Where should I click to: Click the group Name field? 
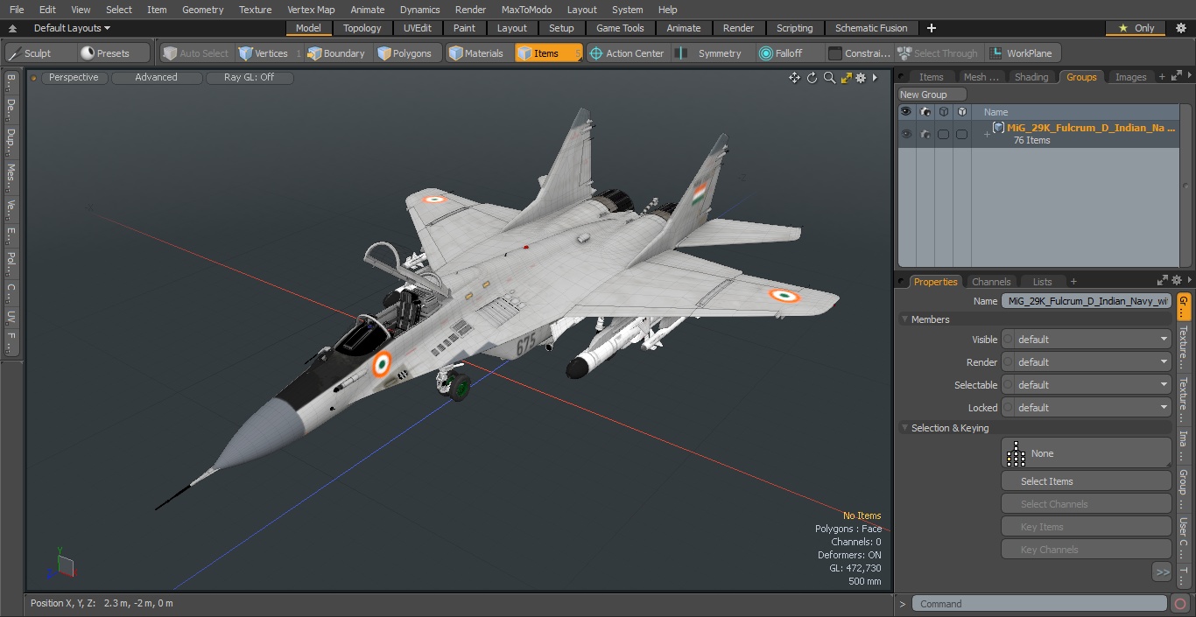pos(1087,301)
